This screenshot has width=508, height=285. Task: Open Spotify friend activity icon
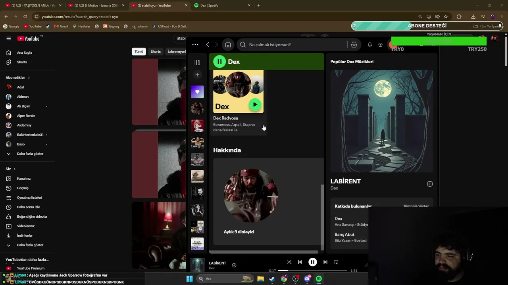point(380,45)
